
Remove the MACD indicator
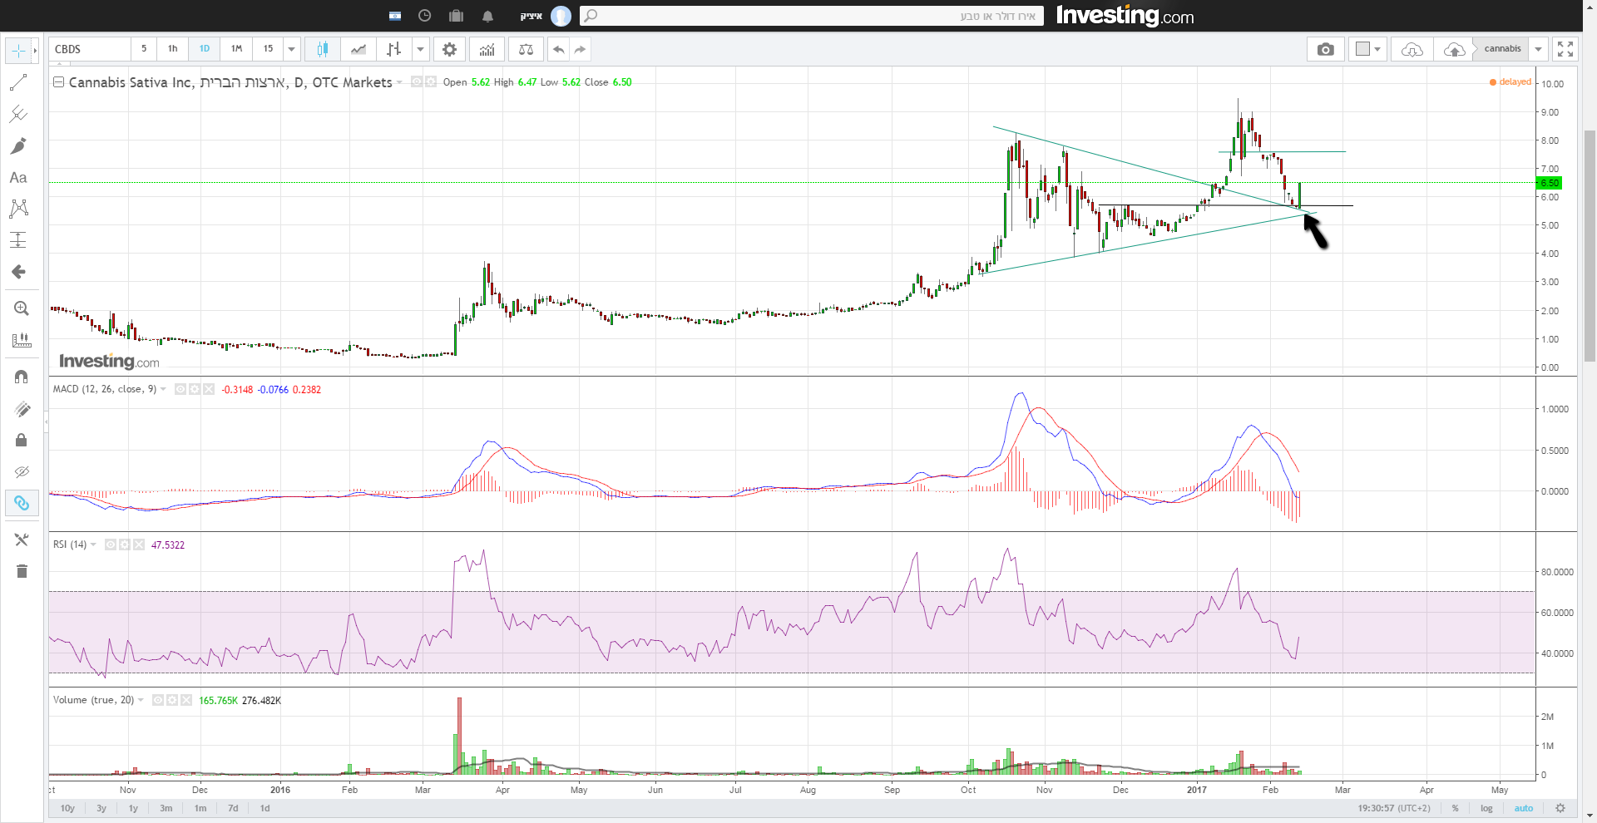pos(209,389)
